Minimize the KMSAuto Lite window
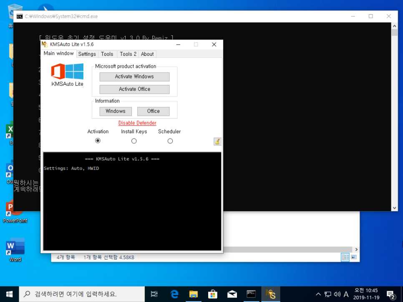This screenshot has width=403, height=302. click(x=178, y=45)
